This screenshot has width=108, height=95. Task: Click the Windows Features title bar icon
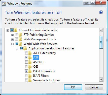click(4, 4)
